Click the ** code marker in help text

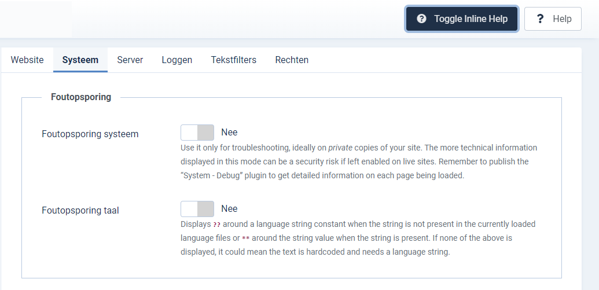click(246, 238)
